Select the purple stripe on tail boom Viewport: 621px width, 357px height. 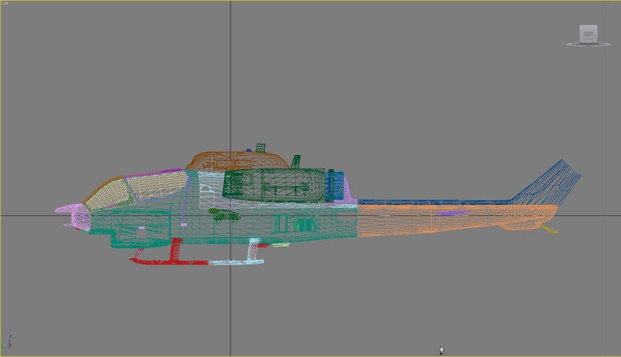453,213
